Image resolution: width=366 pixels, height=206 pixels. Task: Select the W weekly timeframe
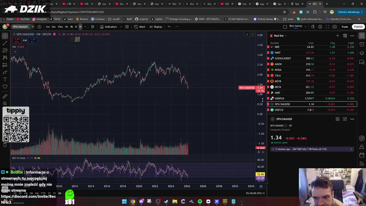point(80,27)
